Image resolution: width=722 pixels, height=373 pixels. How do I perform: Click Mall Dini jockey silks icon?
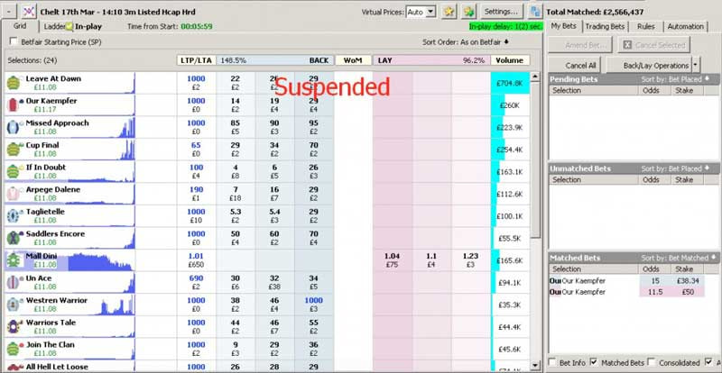click(x=14, y=259)
